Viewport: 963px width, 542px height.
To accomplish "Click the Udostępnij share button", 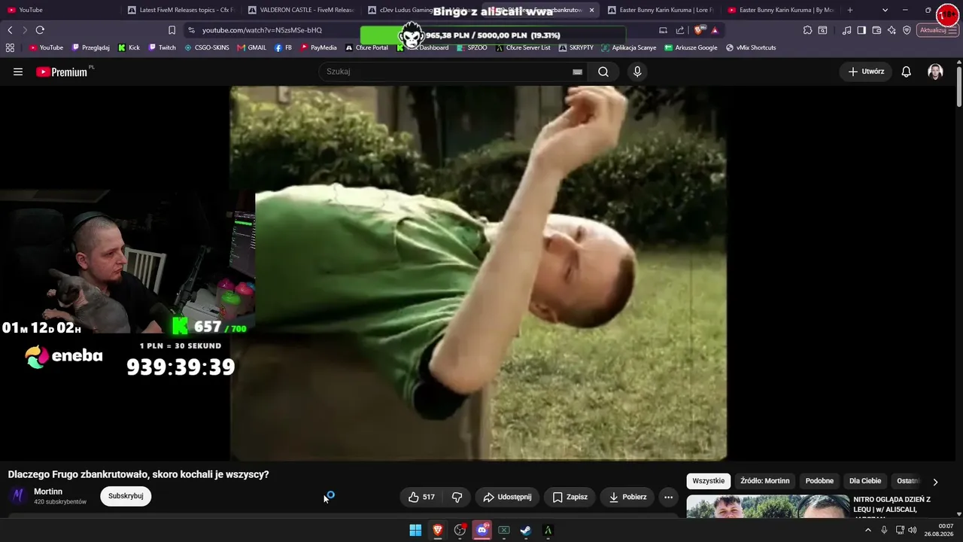I will [x=507, y=497].
